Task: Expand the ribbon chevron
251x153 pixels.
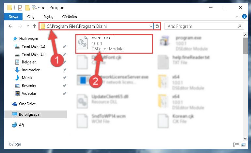Action: [x=237, y=16]
